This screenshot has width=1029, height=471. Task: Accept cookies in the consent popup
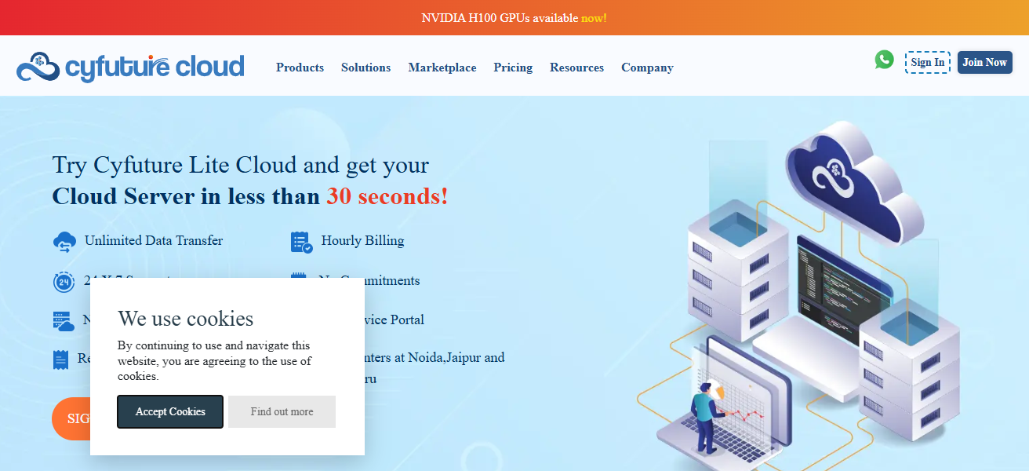(170, 412)
